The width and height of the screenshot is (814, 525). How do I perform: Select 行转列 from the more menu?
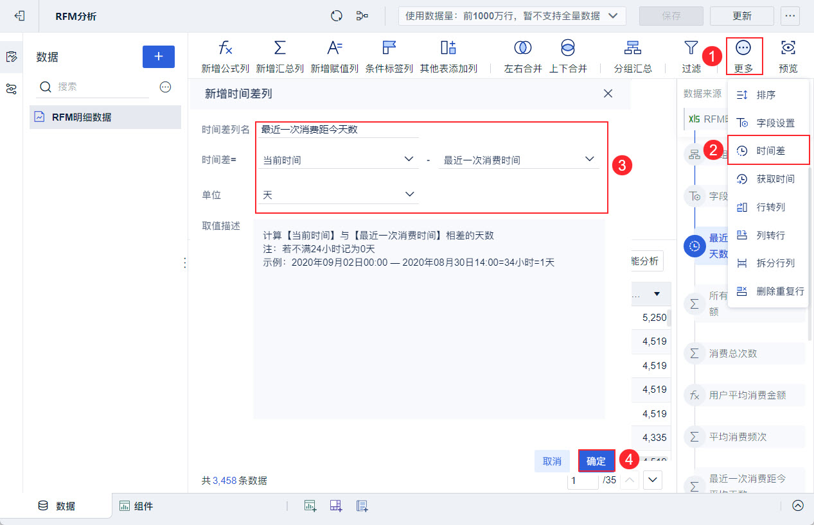[768, 207]
